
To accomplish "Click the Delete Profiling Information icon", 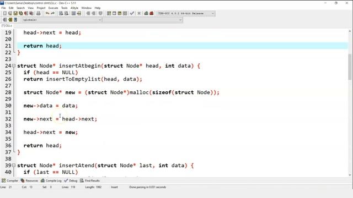I will point(152,13).
